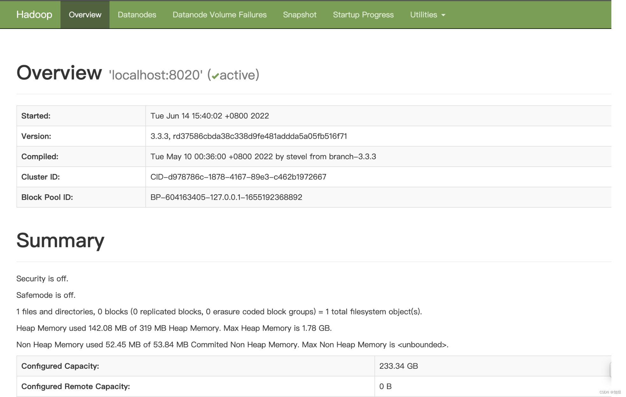View the Startup Progress page
Image resolution: width=626 pixels, height=397 pixels.
(363, 15)
